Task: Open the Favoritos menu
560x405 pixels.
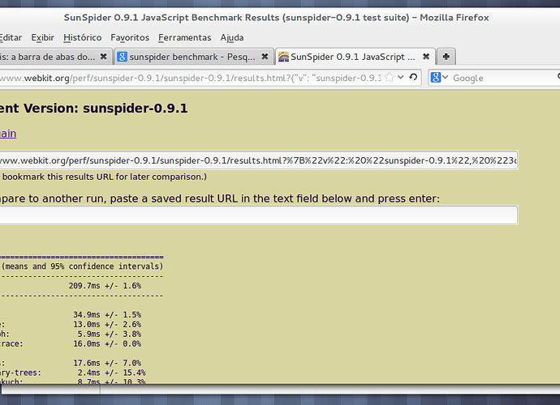Action: pyautogui.click(x=130, y=37)
